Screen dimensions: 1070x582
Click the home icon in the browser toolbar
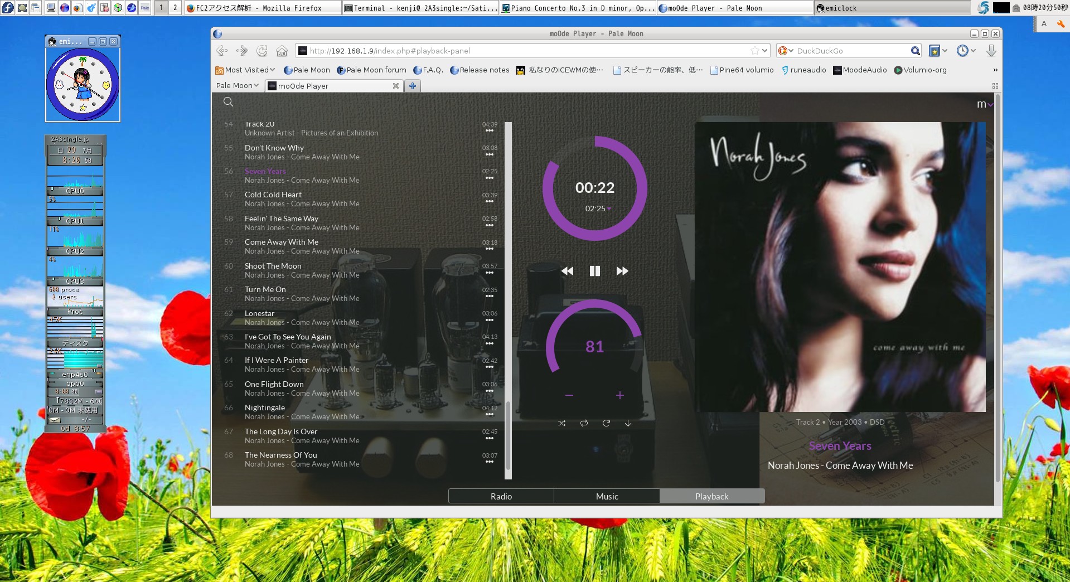[282, 51]
